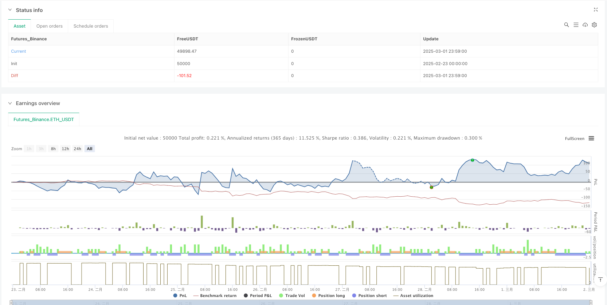Click the FullScreen button
This screenshot has width=607, height=305.
575,139
